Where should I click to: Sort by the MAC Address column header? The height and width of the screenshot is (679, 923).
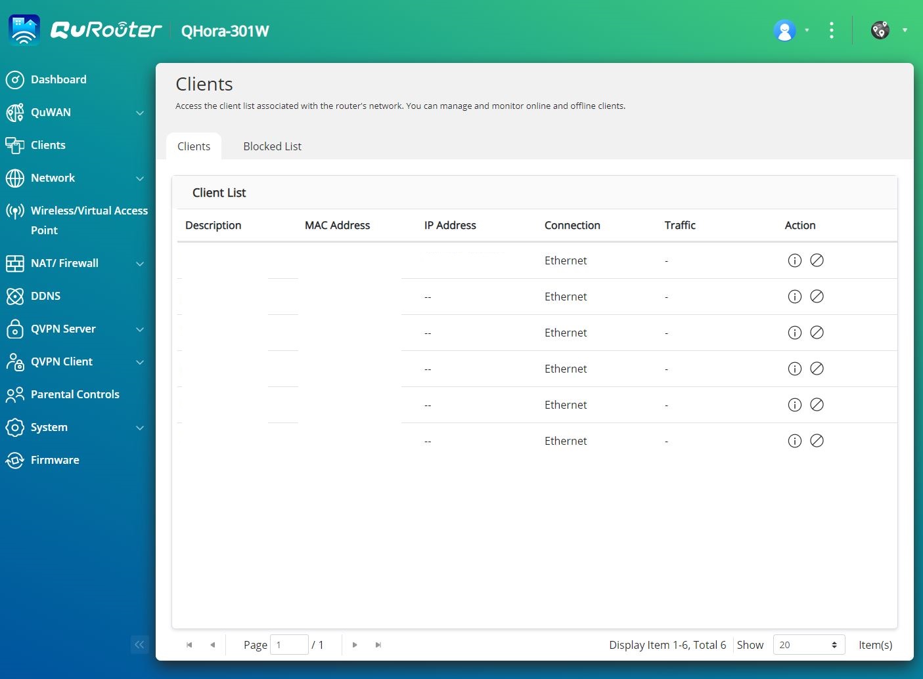[x=338, y=225]
